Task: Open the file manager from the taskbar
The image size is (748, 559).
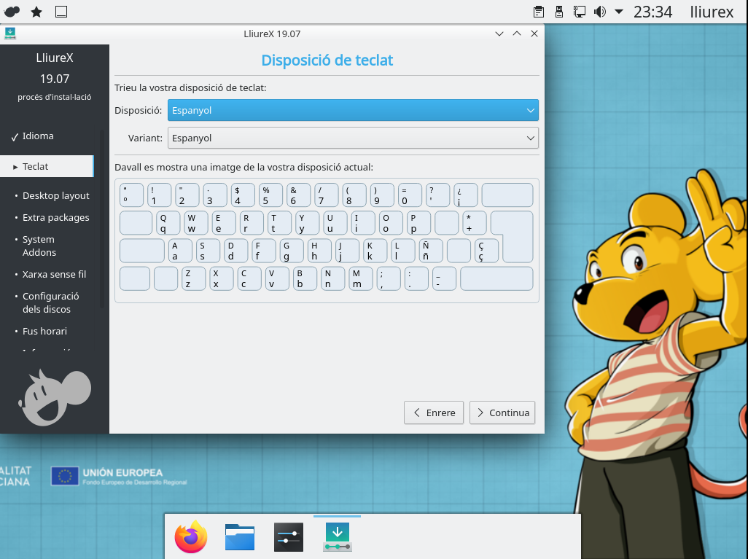Action: pos(239,536)
